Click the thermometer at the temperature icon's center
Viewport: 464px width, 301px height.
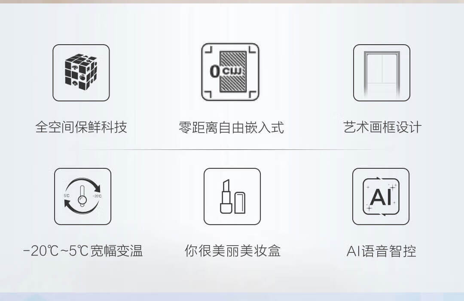[82, 195]
